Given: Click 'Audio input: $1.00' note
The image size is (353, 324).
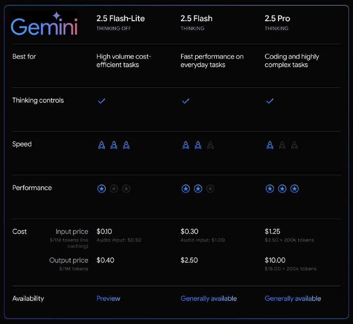Looking at the screenshot, I should (x=203, y=240).
